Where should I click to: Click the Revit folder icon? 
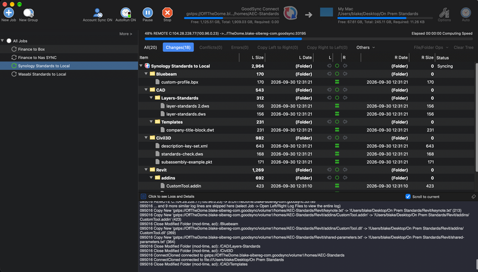[x=152, y=170]
